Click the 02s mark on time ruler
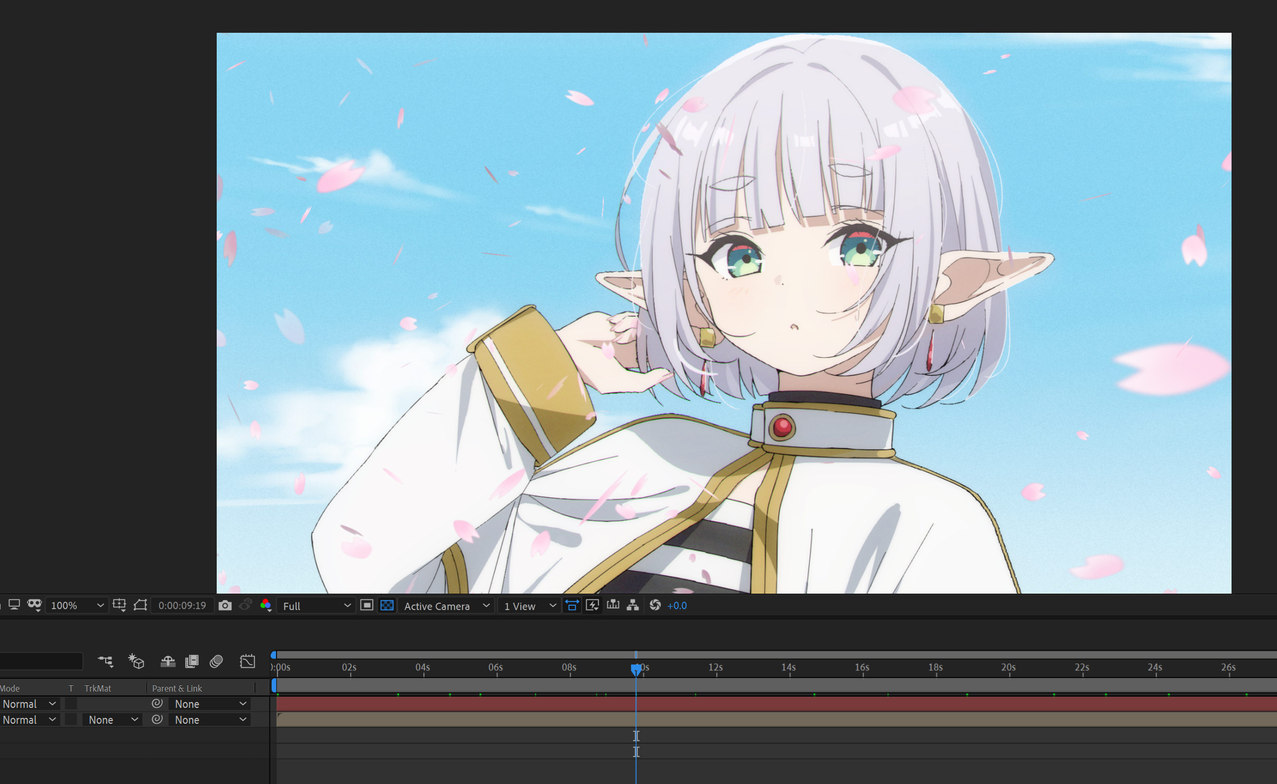This screenshot has height=784, width=1277. click(x=349, y=667)
